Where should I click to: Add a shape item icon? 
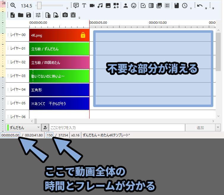click(116, 6)
